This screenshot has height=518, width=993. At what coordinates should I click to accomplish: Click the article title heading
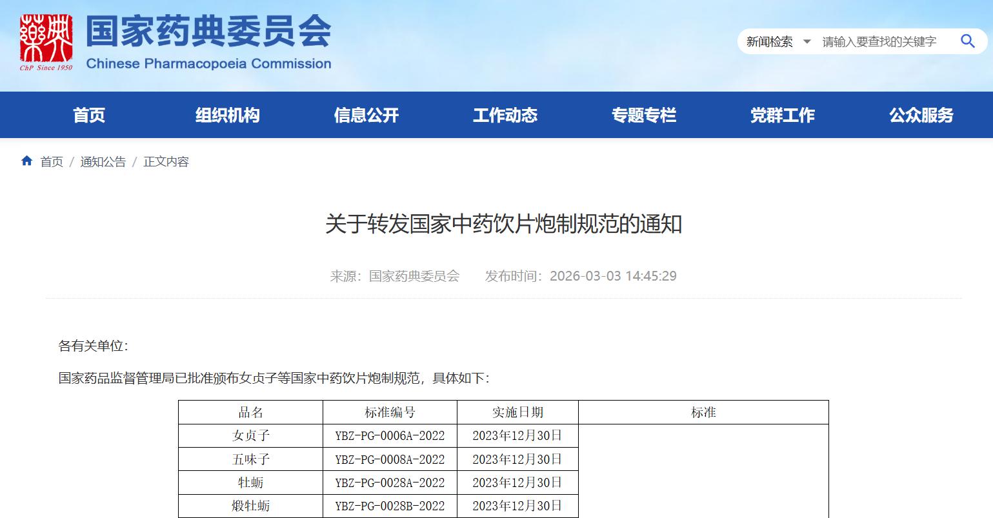(503, 224)
